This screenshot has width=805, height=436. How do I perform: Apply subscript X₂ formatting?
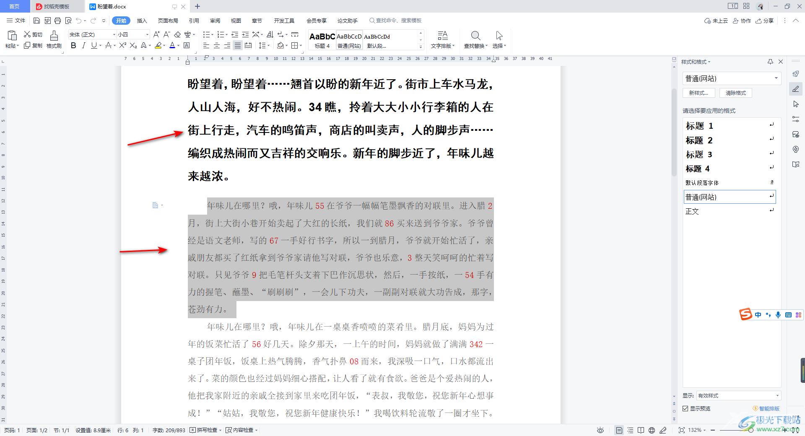(x=133, y=45)
